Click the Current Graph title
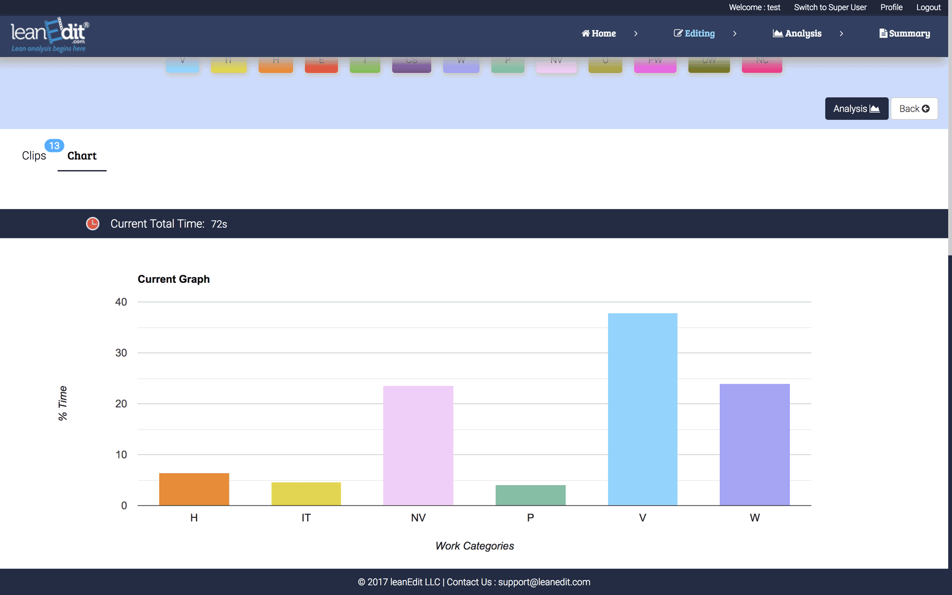 coord(173,279)
